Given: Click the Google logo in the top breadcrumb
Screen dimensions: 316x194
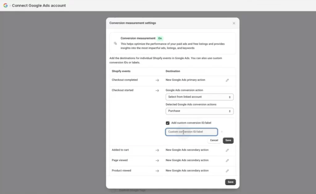Looking at the screenshot, I should pyautogui.click(x=5, y=5).
